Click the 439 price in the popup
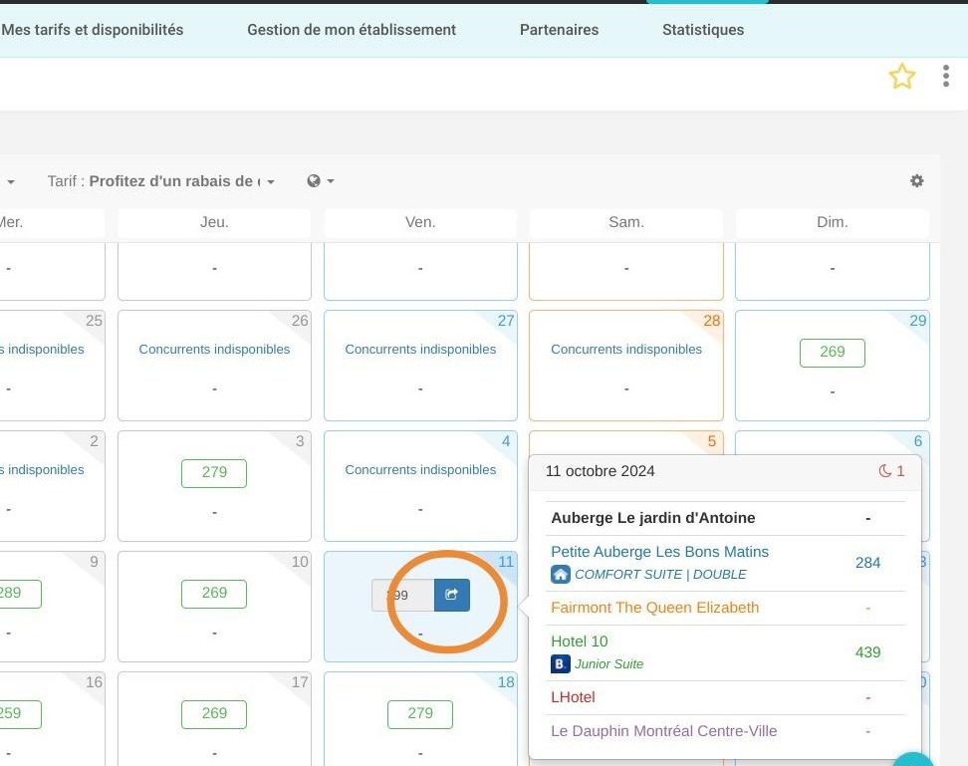 pyautogui.click(x=867, y=652)
